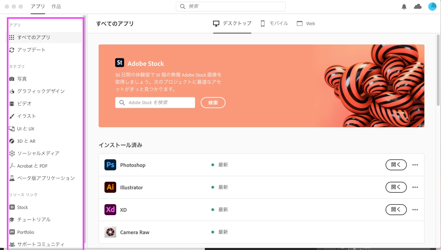Click the Camera Raw app name
Image resolution: width=441 pixels, height=250 pixels.
pyautogui.click(x=135, y=232)
